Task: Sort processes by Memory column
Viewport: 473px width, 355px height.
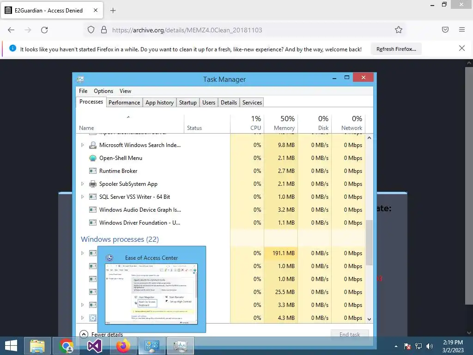Action: pos(281,123)
